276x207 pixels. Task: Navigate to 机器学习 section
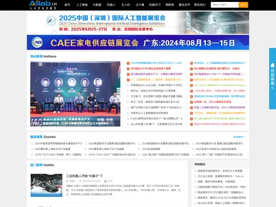[155, 5]
